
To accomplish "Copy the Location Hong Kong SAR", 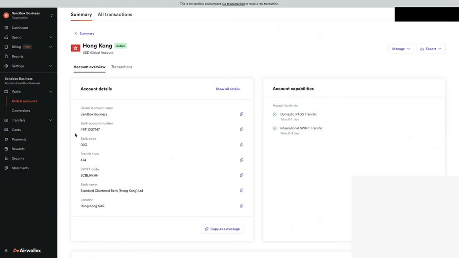I will 241,206.
